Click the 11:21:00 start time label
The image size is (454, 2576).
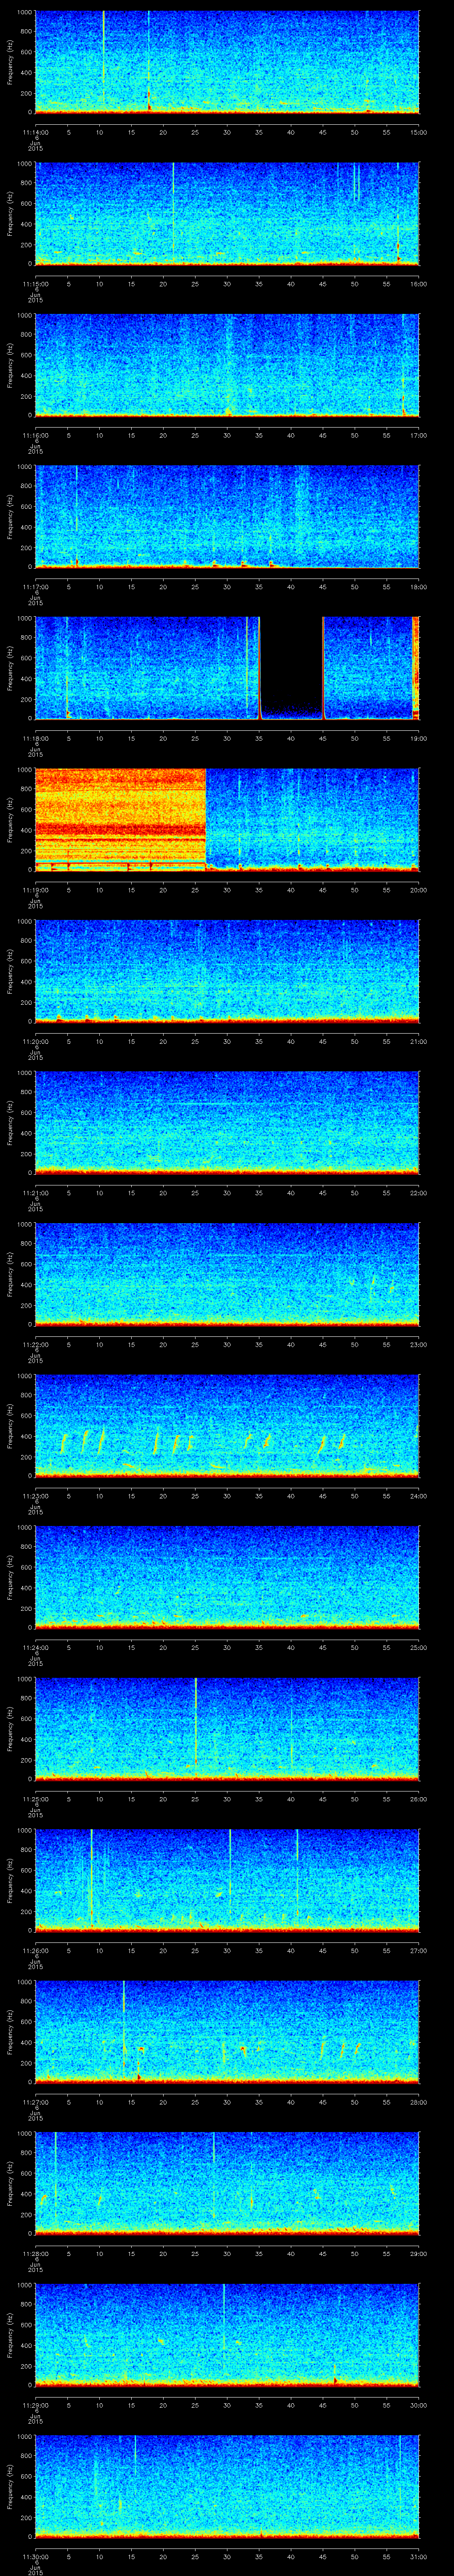coord(35,1192)
